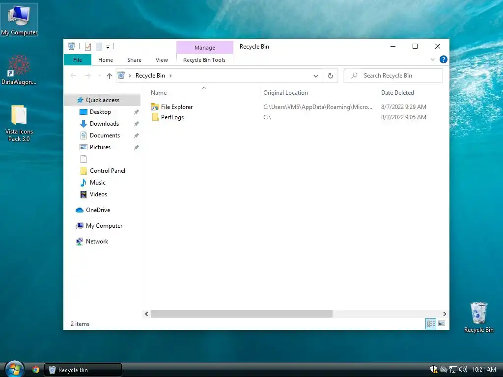Open Customize Quick Access Toolbar dropdown

tap(108, 47)
